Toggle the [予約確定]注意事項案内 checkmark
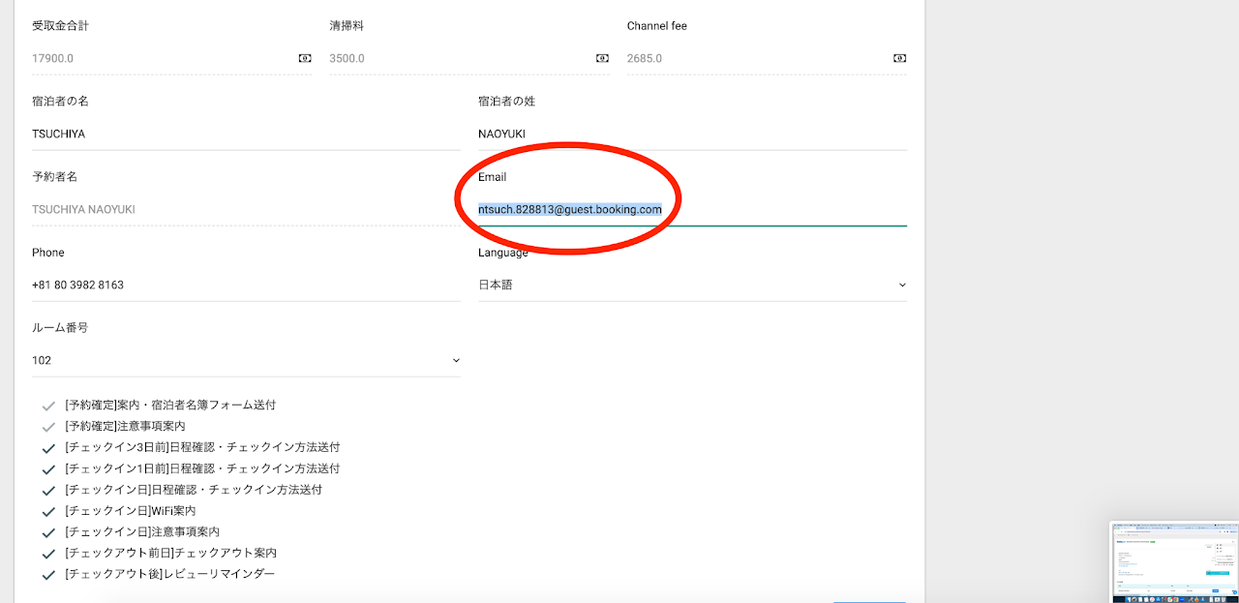Viewport: 1239px width, 603px height. tap(48, 427)
